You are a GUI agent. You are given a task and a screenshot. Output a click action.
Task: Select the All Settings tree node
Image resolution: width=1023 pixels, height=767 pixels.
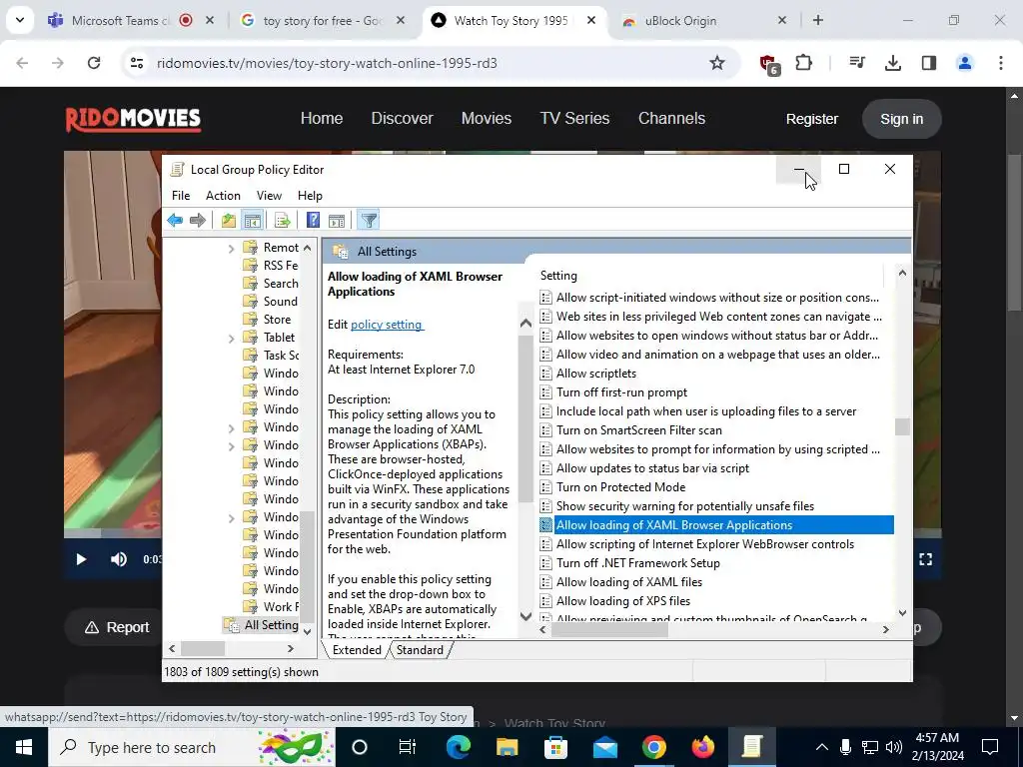tap(261, 625)
